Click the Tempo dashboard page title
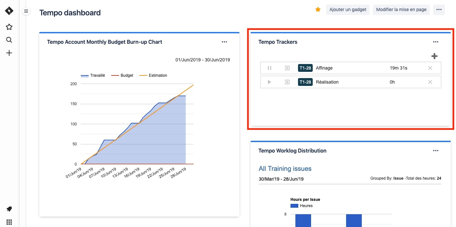 (x=70, y=13)
